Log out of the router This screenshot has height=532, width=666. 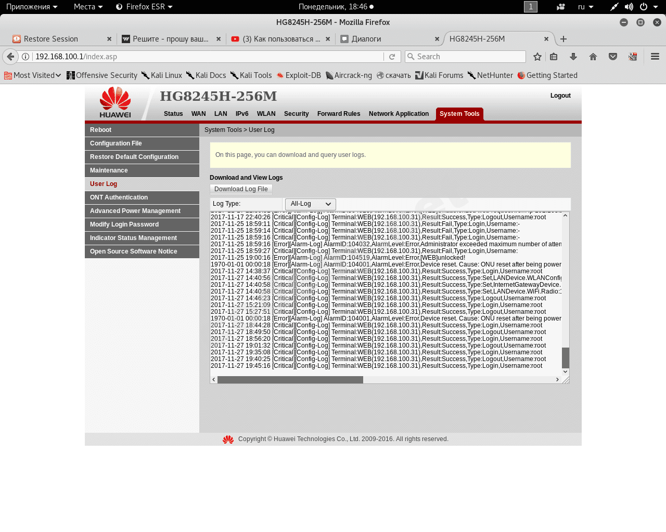(560, 96)
